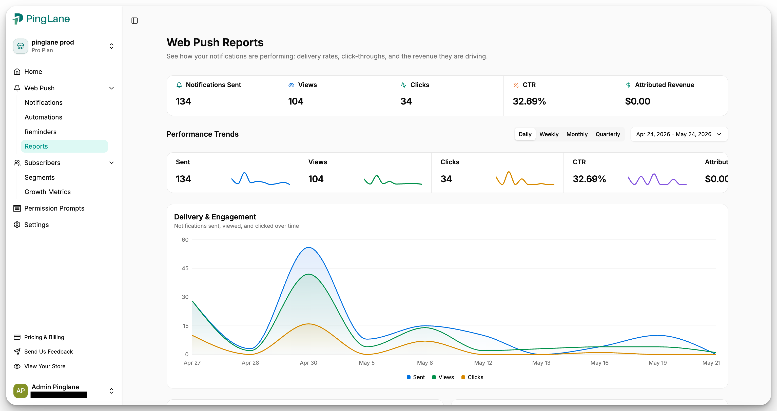777x411 pixels.
Task: Toggle the Clicks series in chart legend
Action: (x=472, y=377)
